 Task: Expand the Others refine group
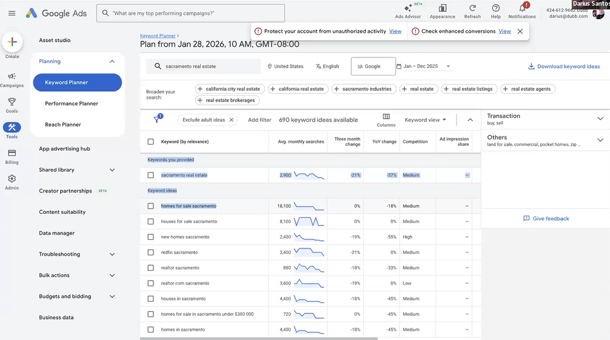click(x=600, y=140)
